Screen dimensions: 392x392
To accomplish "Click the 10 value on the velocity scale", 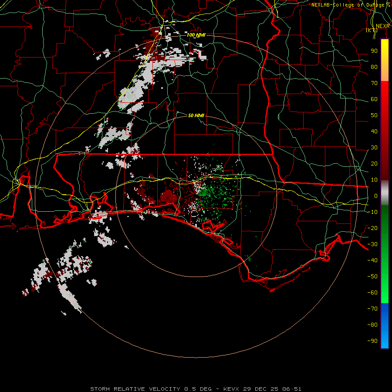I will [374, 180].
